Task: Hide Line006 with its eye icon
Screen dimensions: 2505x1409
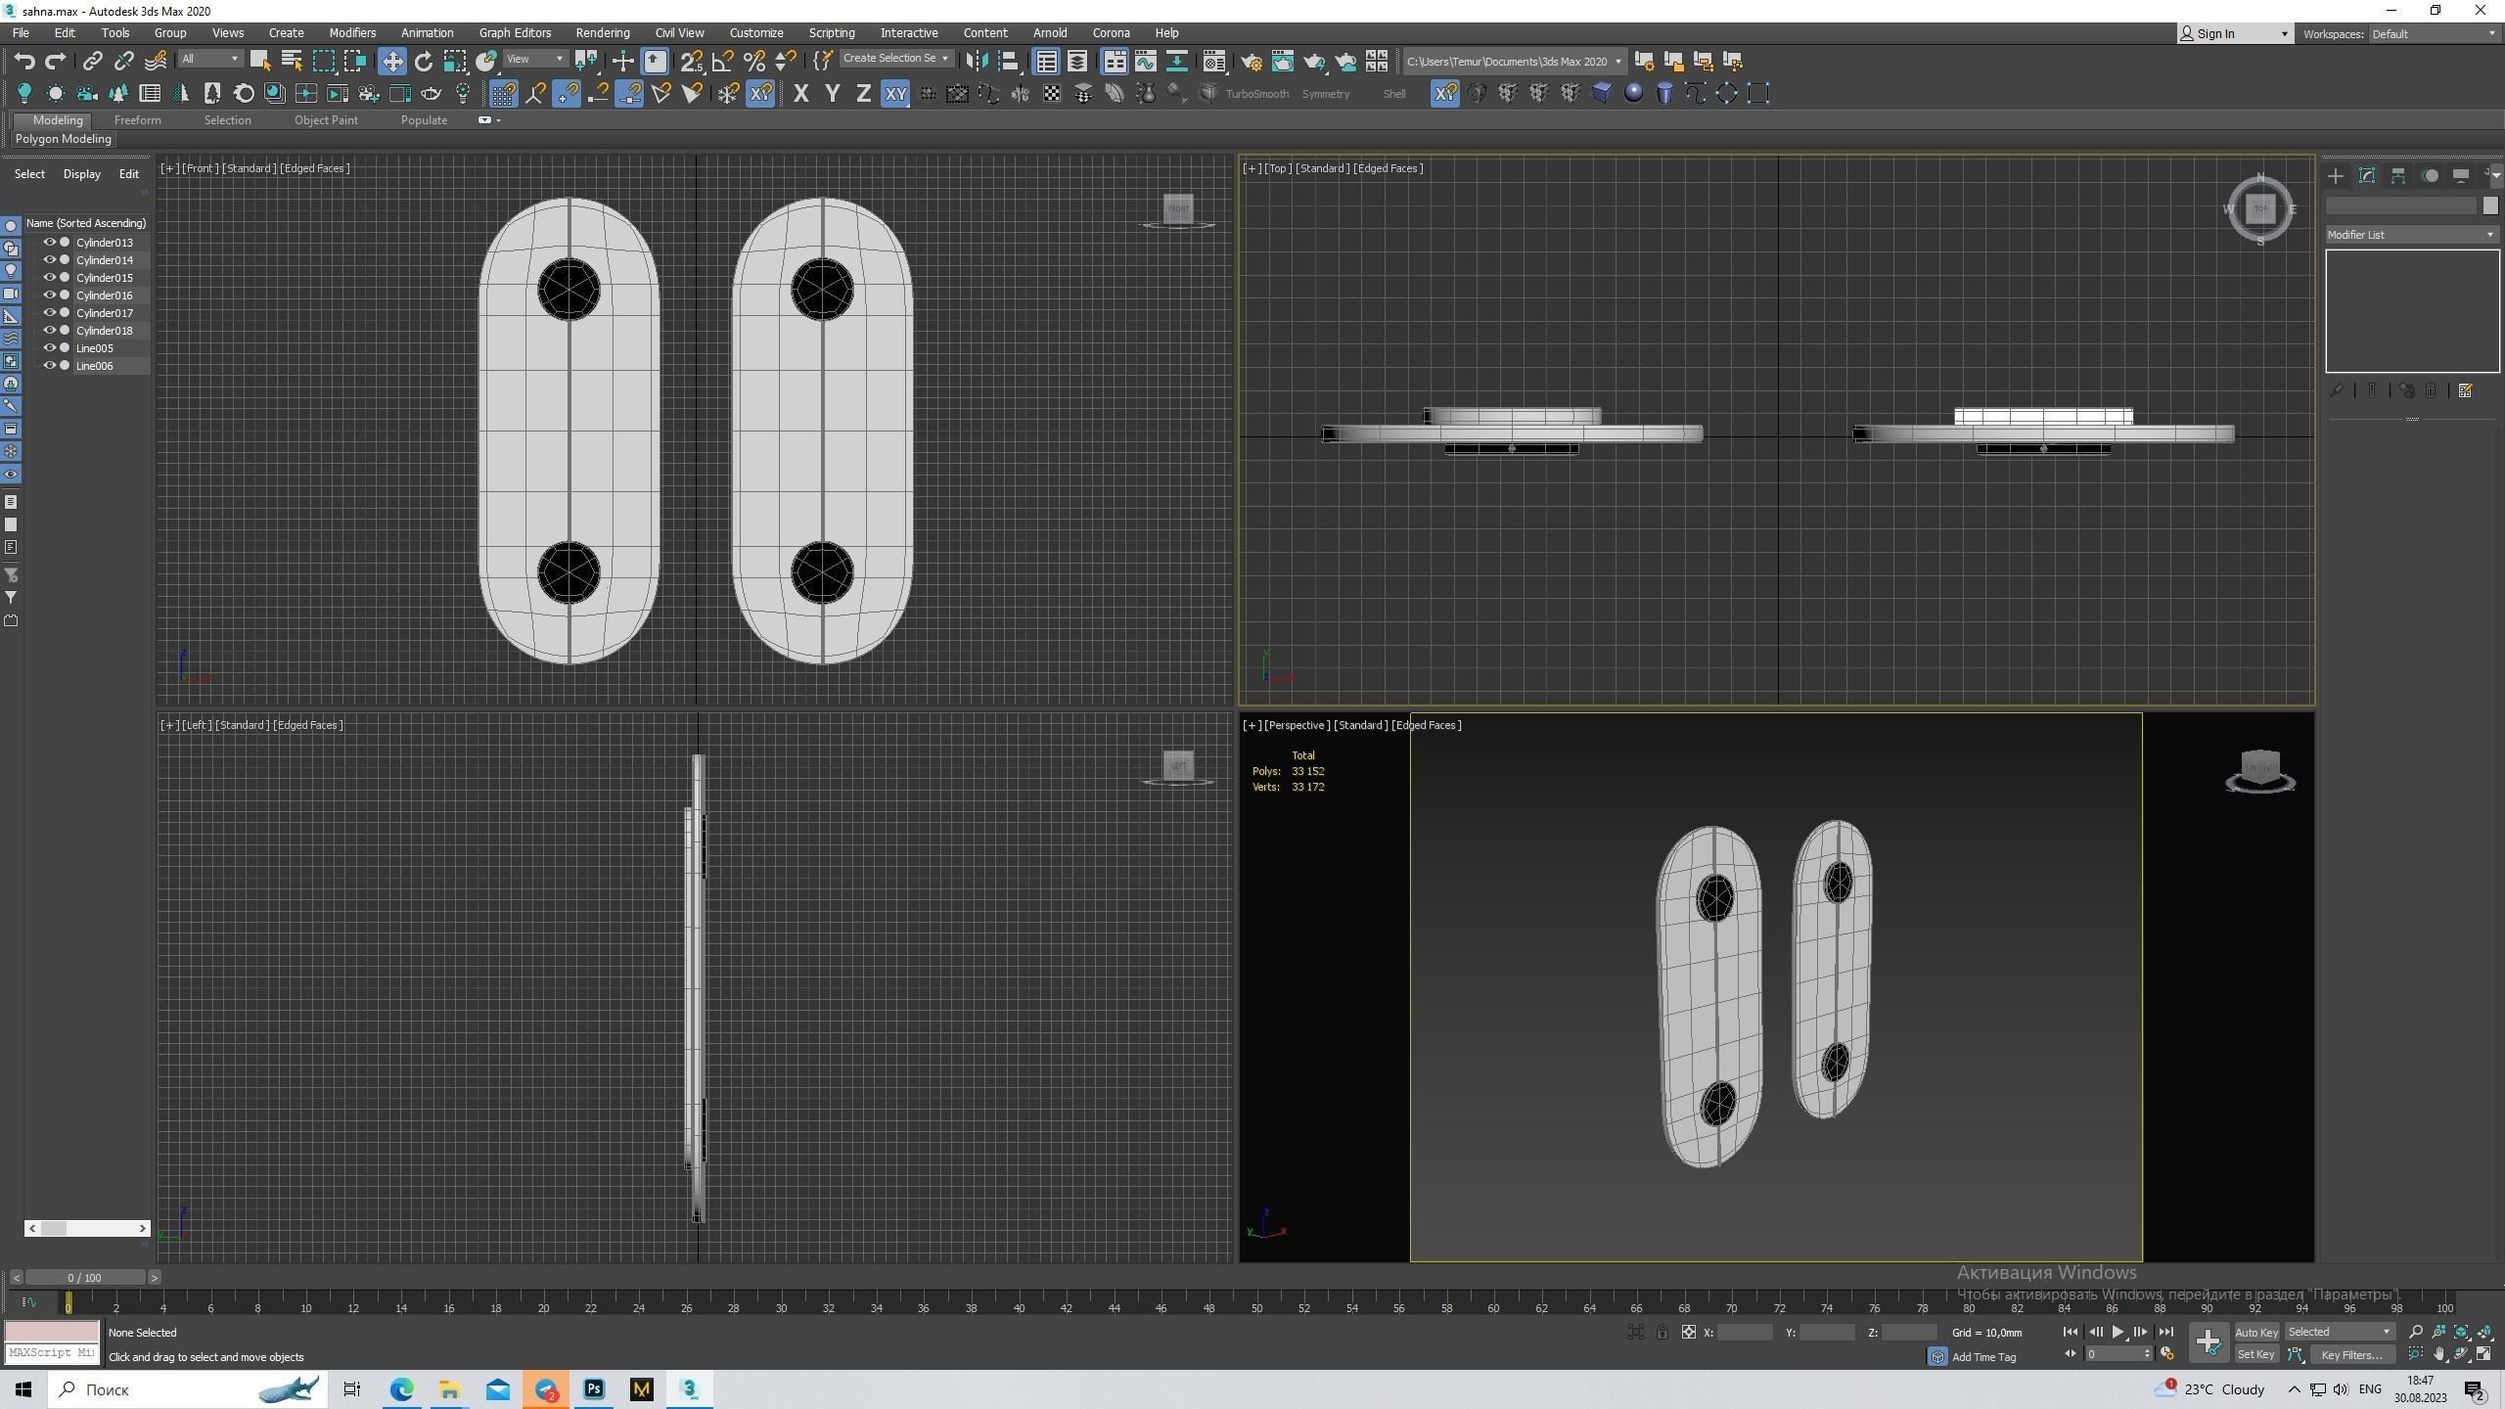Action: [x=49, y=366]
